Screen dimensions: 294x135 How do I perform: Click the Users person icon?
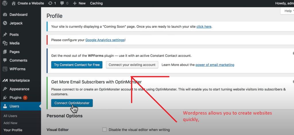[x=5, y=106]
